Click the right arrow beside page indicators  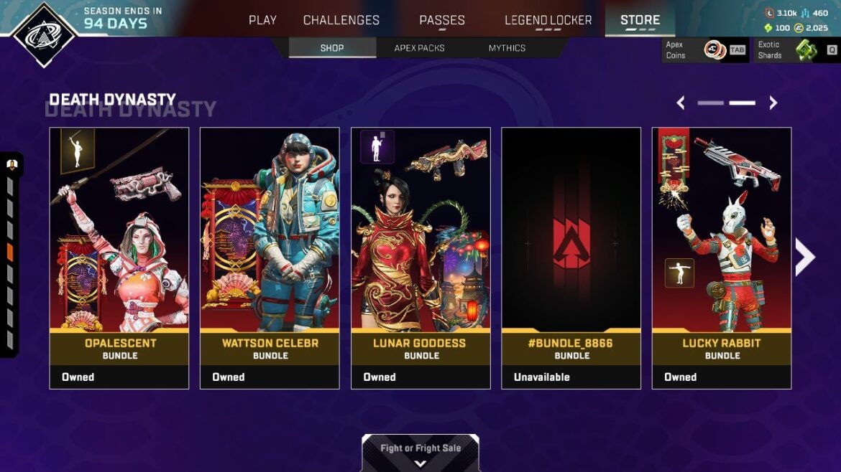(x=773, y=103)
